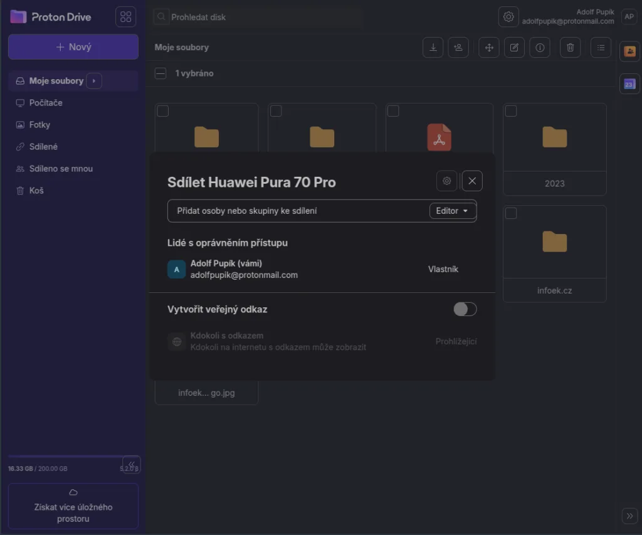Switch to list layout view
Screen dimensions: 642x535
pyautogui.click(x=601, y=48)
